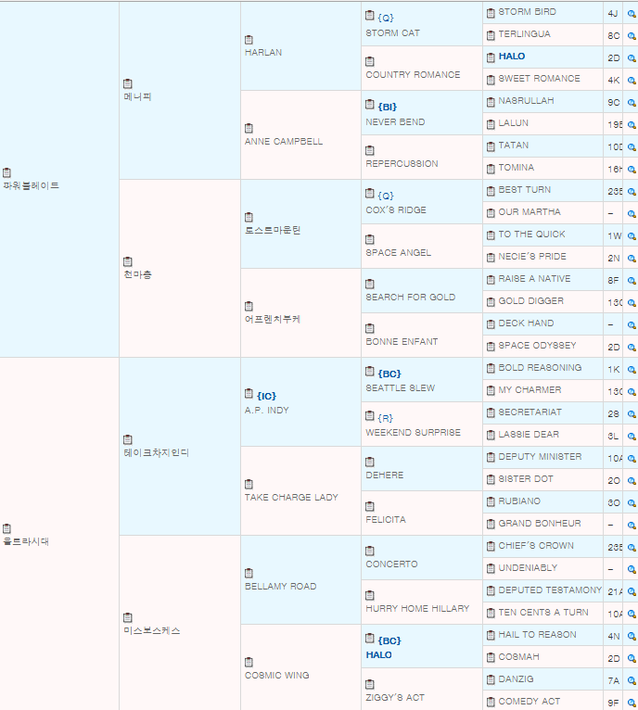Click the magnifier icon in COMEDY ACT row
The height and width of the screenshot is (710, 638).
point(632,703)
